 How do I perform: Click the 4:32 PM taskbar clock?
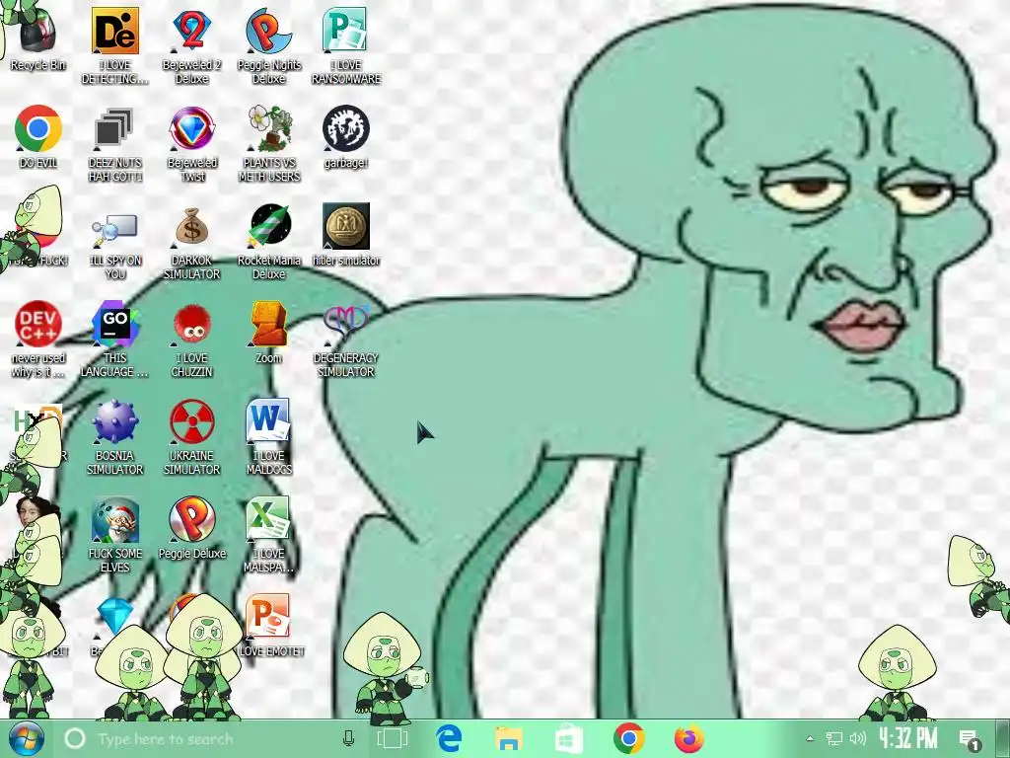pos(908,738)
